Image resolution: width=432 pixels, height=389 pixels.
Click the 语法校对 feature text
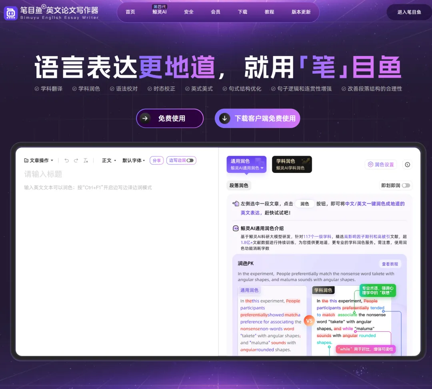pos(126,88)
